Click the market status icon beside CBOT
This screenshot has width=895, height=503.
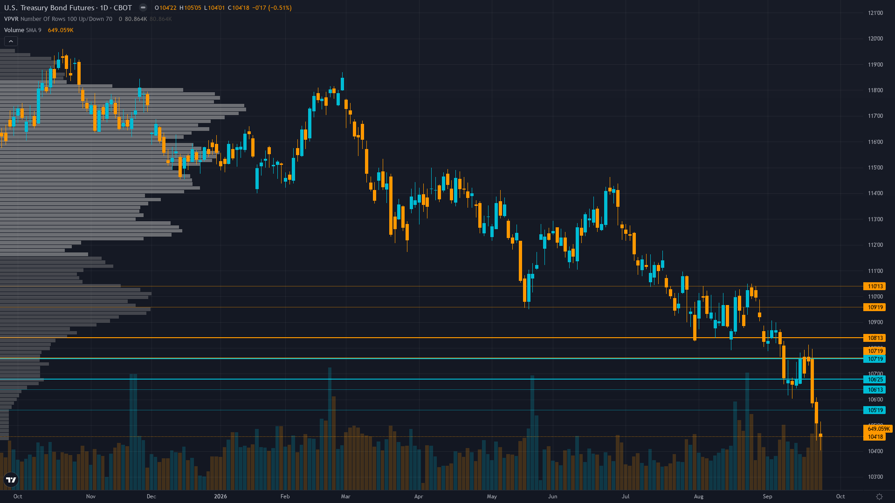143,7
